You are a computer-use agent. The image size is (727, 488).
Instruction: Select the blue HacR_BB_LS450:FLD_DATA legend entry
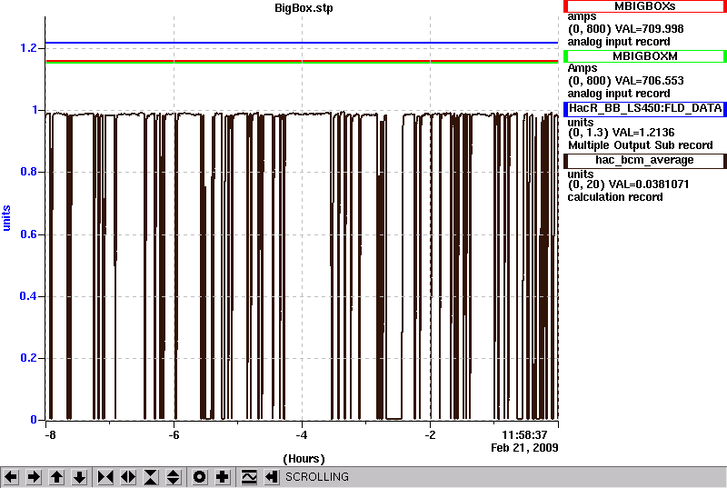[644, 108]
